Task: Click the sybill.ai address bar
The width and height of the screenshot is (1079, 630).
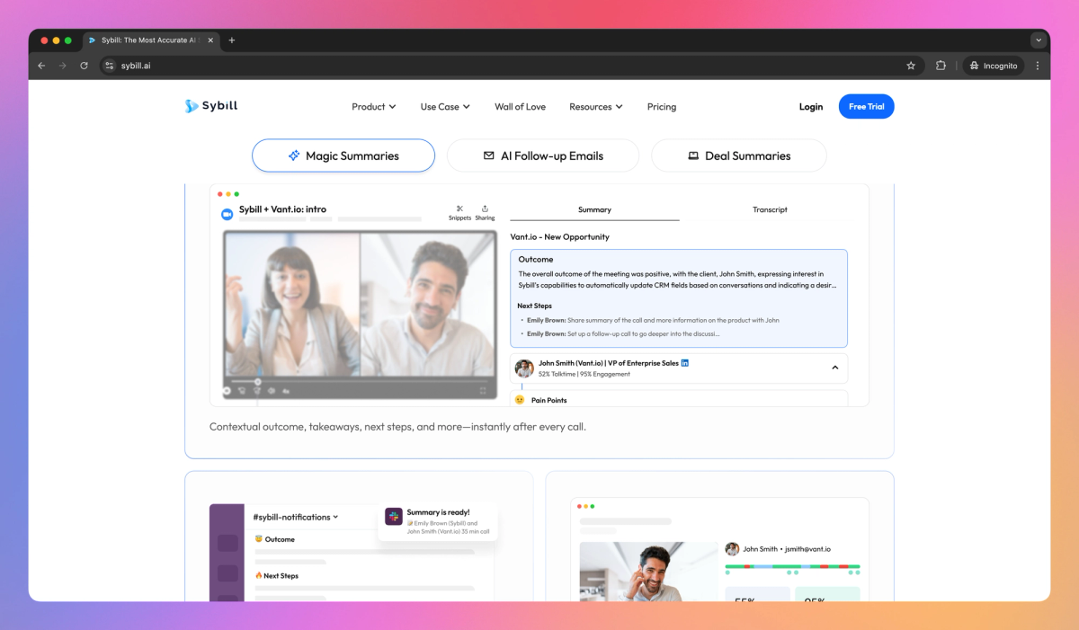Action: pyautogui.click(x=513, y=66)
